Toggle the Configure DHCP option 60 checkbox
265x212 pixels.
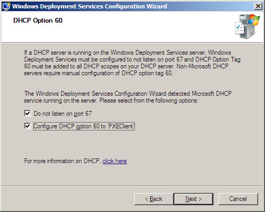[x=27, y=126]
